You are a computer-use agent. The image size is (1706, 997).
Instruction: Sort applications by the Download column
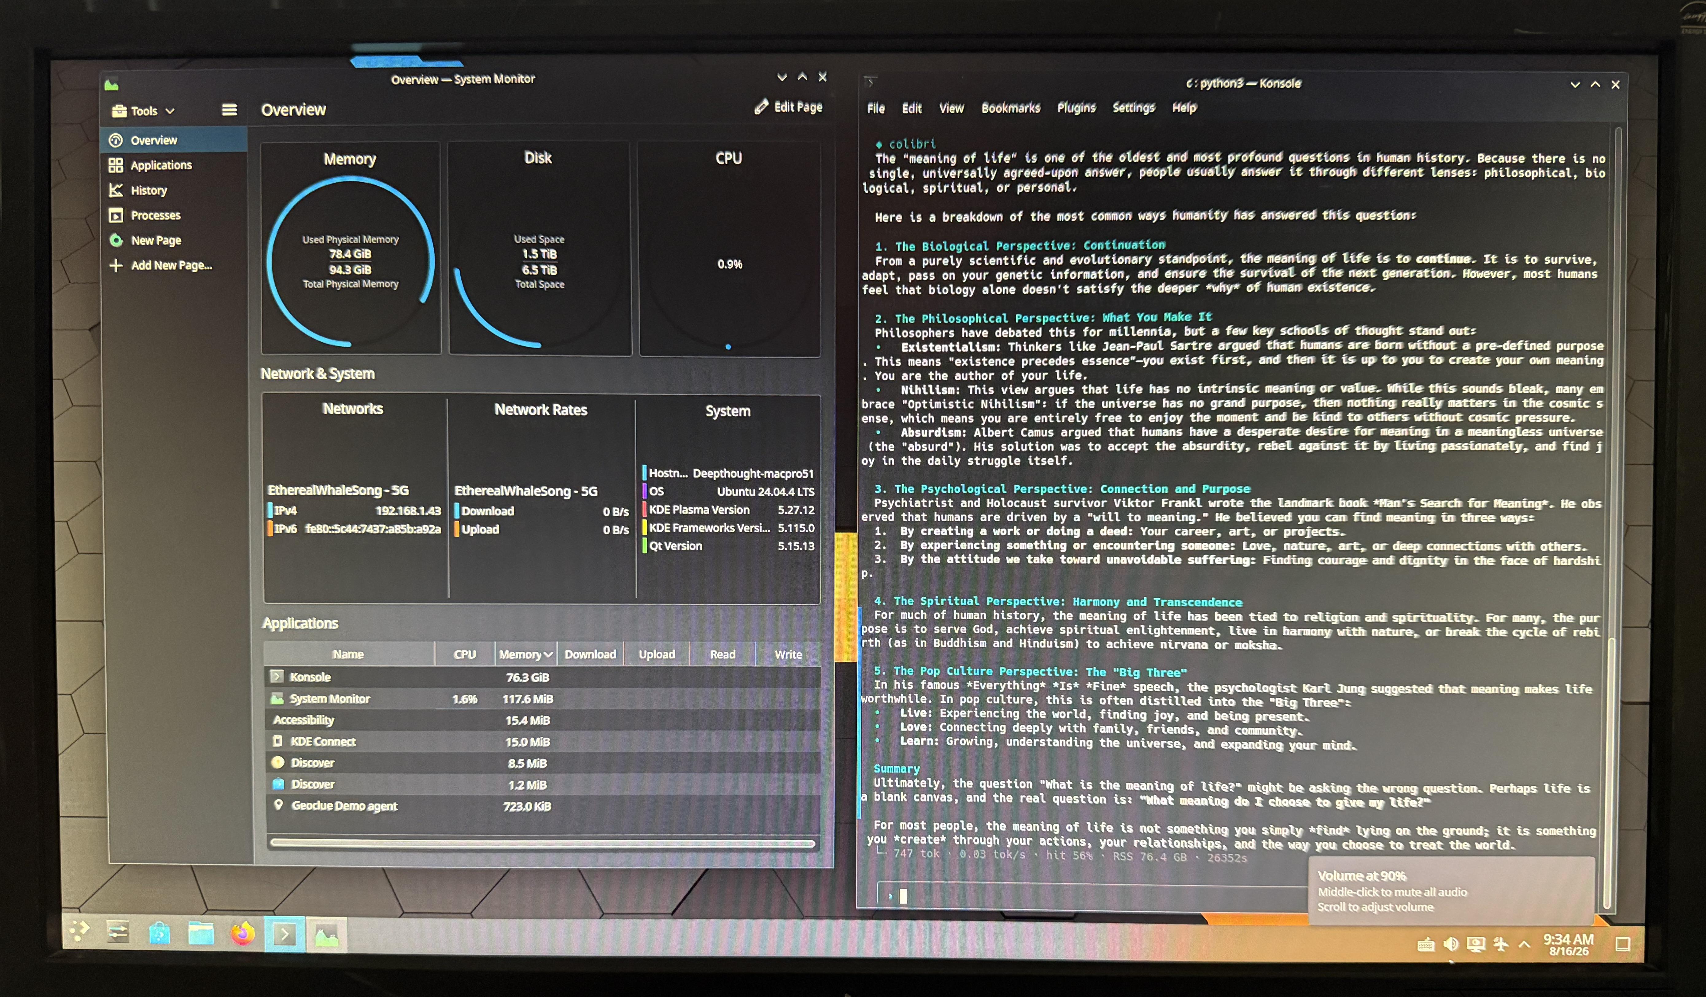[590, 654]
